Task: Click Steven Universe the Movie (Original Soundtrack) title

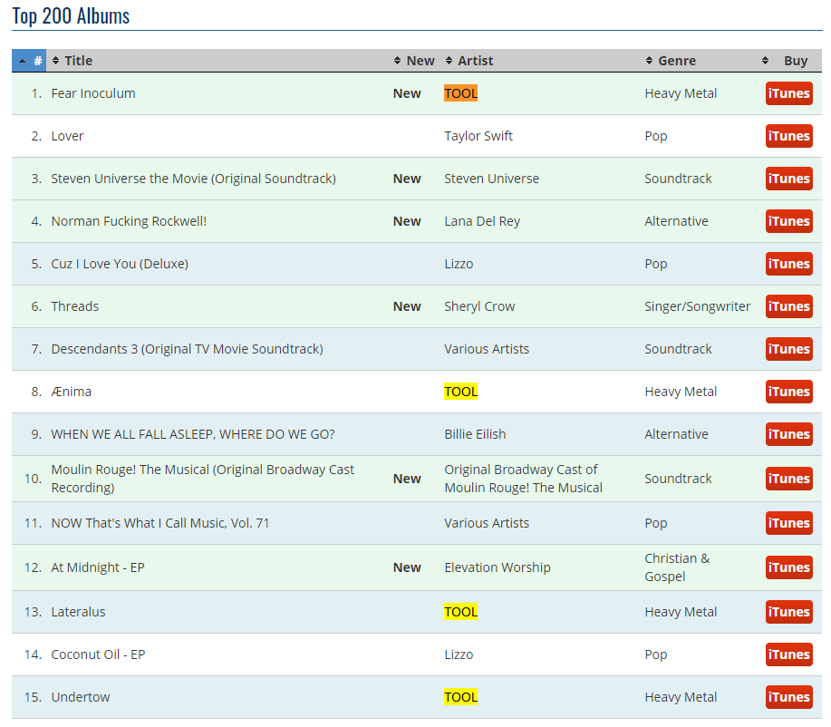Action: point(193,179)
